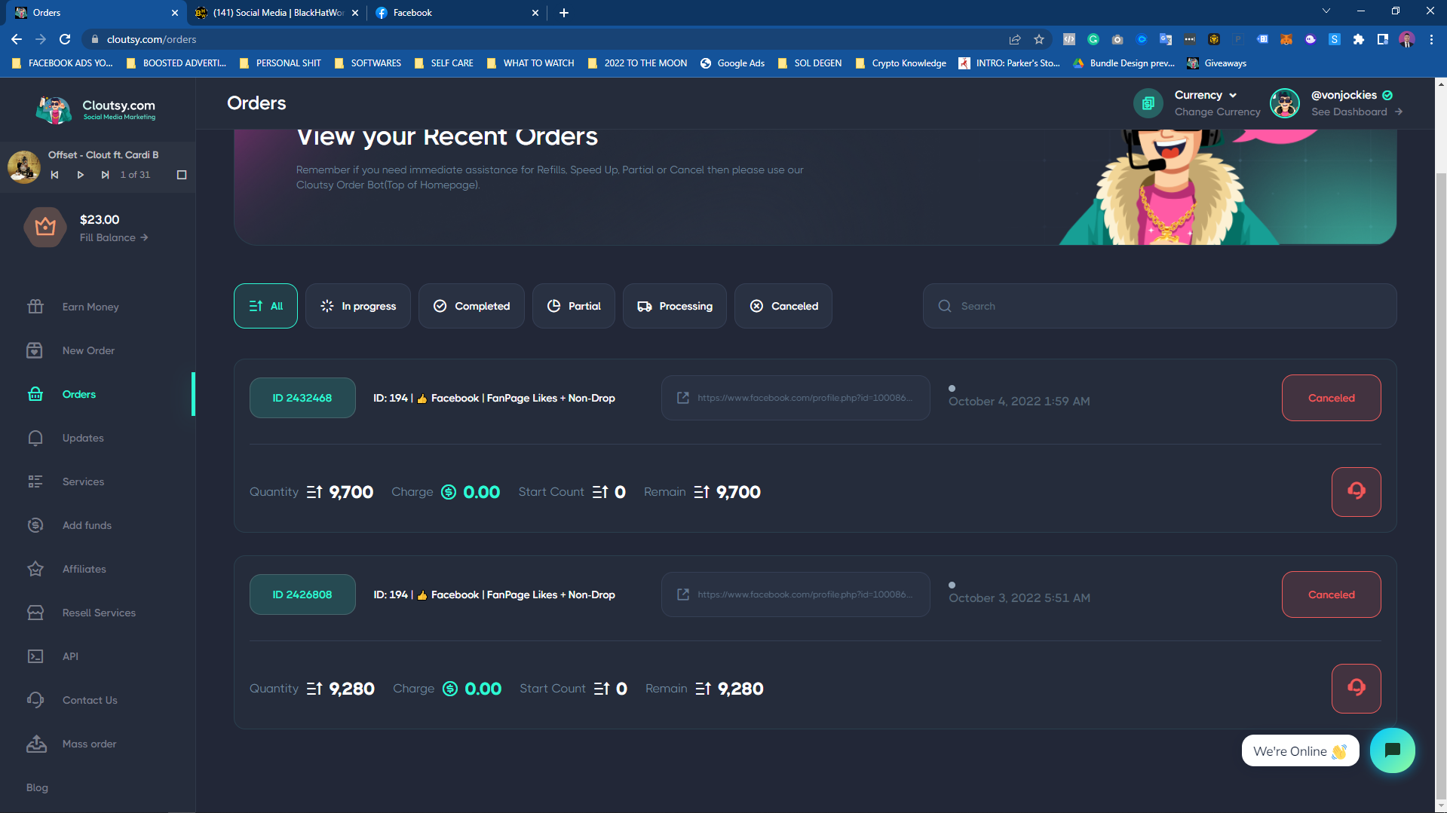Open Mass order in the sidebar
This screenshot has width=1447, height=813.
(90, 744)
